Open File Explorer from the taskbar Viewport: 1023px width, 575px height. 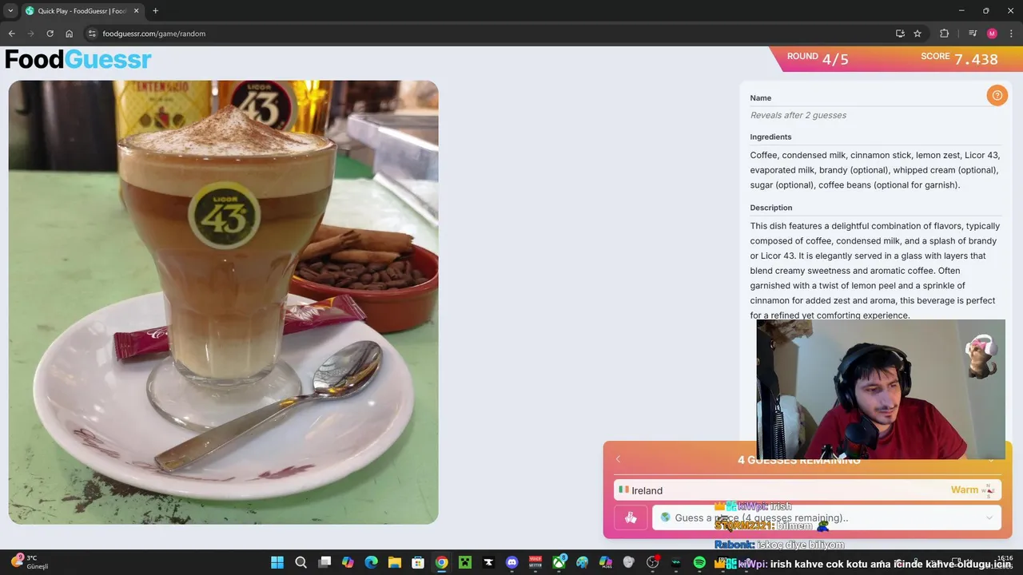pos(395,562)
